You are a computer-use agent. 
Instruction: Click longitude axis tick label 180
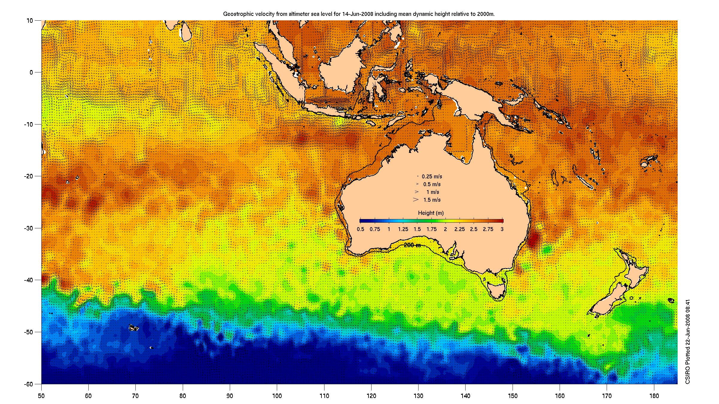tap(654, 396)
